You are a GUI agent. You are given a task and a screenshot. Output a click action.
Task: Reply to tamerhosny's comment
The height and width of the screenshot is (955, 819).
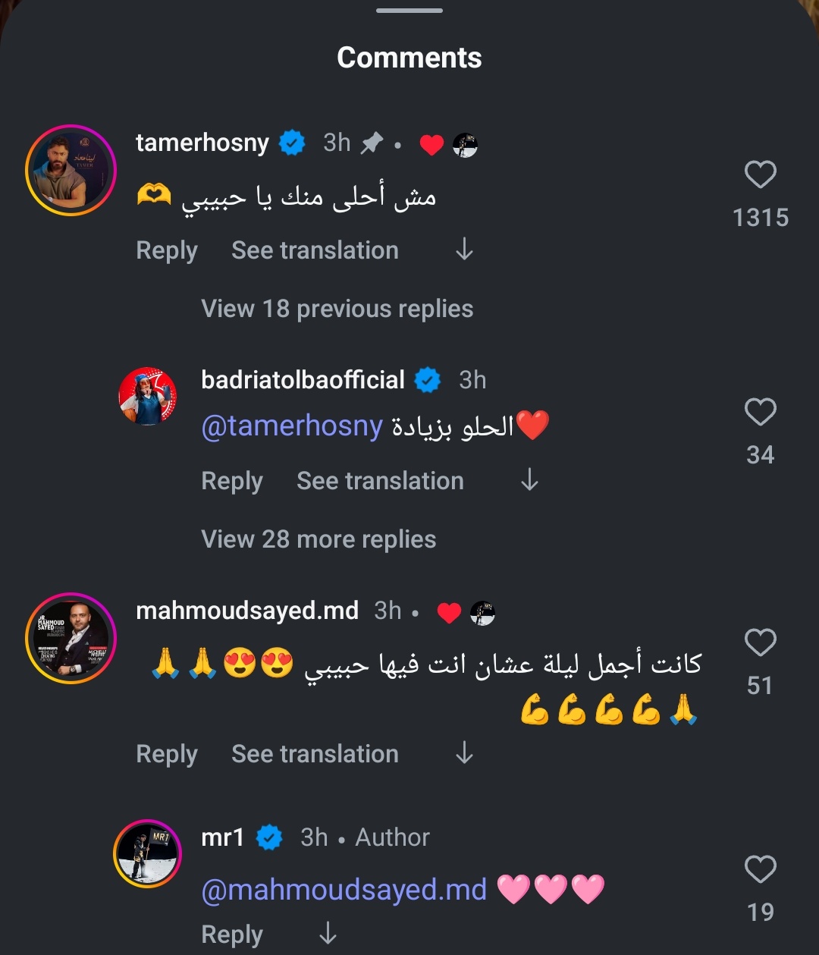click(166, 250)
